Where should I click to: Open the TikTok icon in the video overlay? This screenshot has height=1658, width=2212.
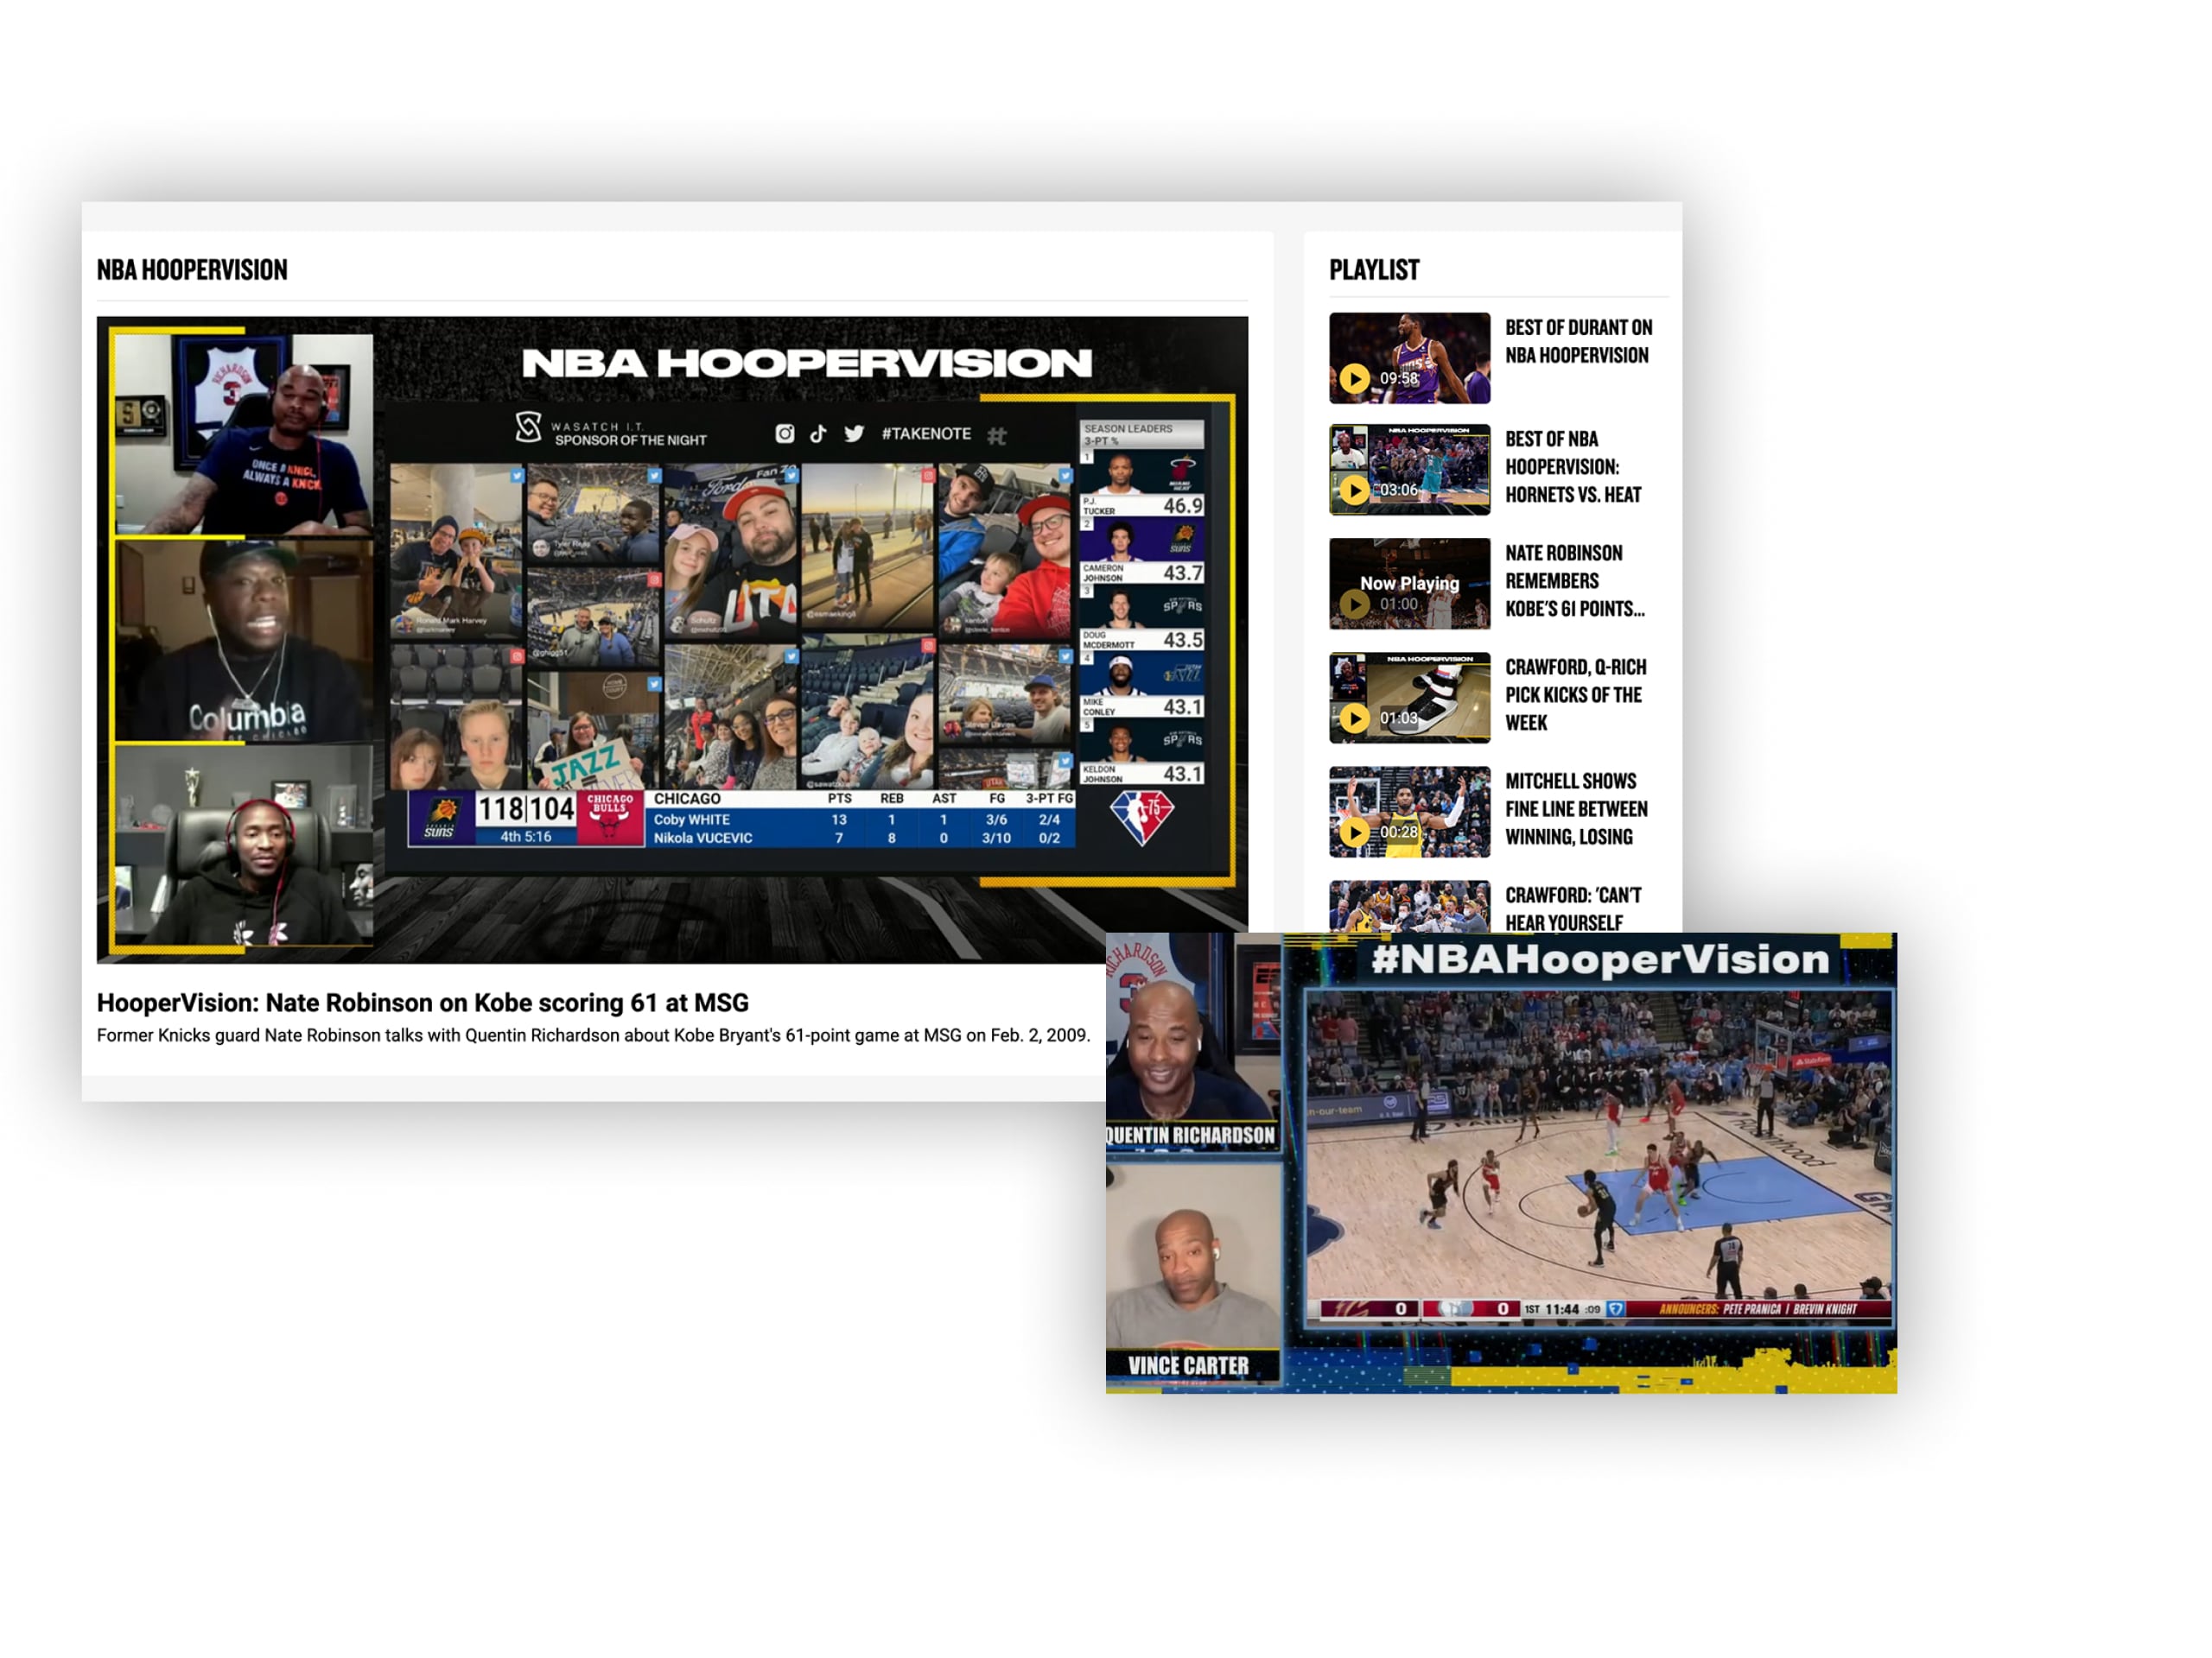[x=818, y=434]
